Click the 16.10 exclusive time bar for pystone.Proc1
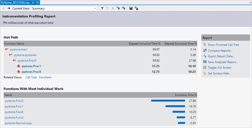 coord(175,106)
